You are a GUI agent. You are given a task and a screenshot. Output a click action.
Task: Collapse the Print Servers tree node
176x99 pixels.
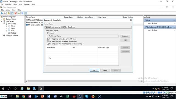coord(2,21)
